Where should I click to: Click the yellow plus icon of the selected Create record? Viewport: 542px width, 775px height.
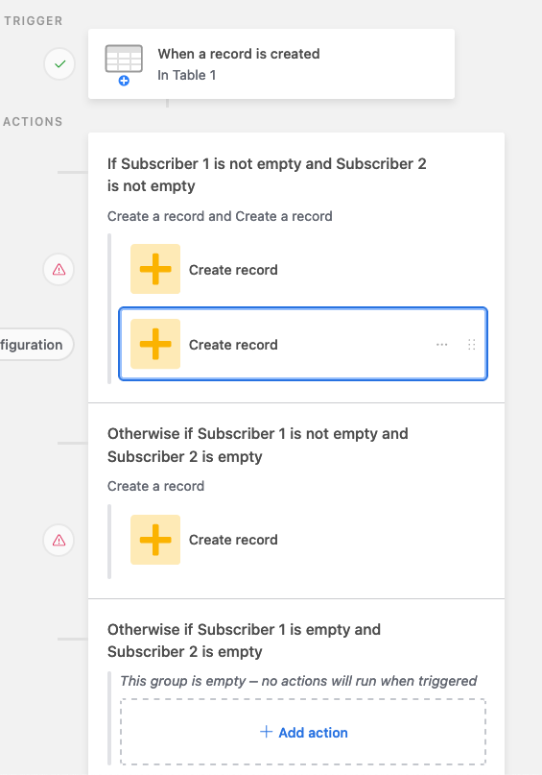(x=155, y=344)
